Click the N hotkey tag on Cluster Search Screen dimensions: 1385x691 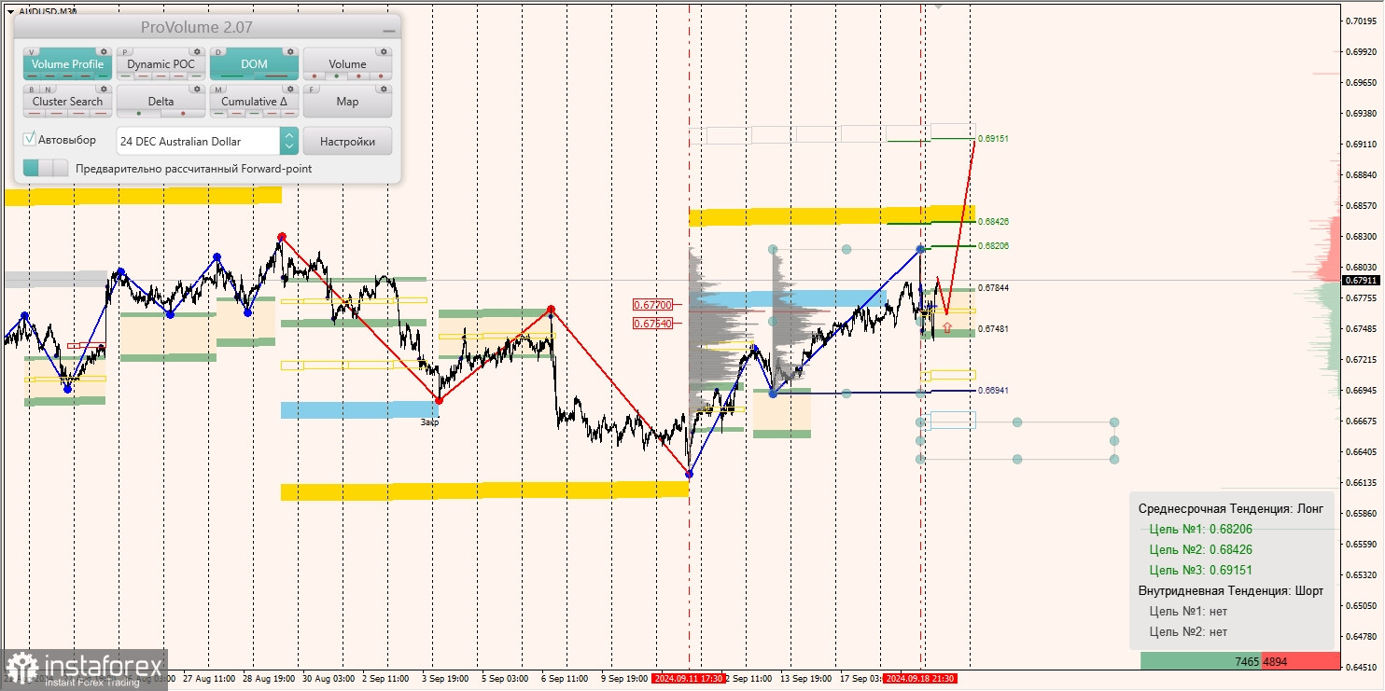click(48, 90)
